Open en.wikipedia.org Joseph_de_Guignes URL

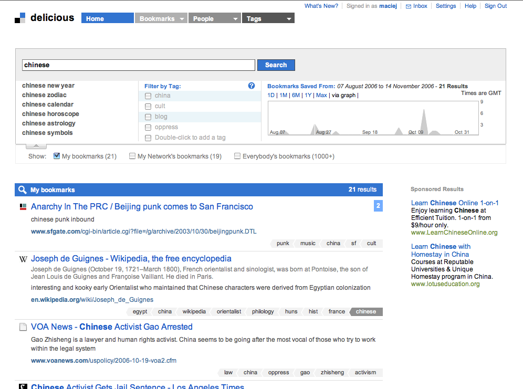92,300
